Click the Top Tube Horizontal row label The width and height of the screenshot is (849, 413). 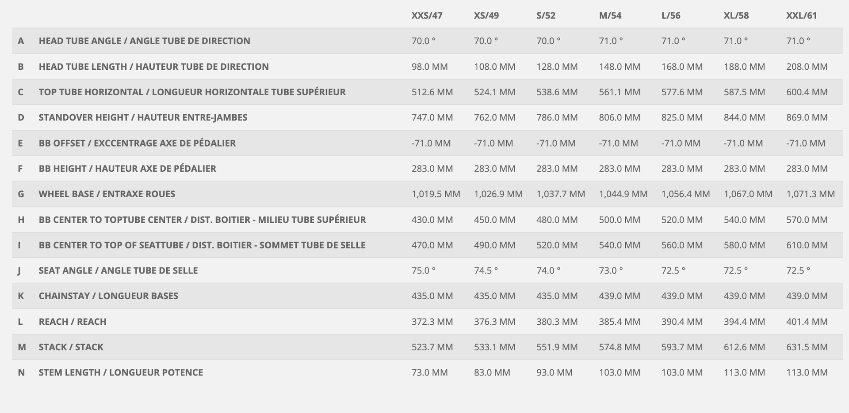click(192, 92)
